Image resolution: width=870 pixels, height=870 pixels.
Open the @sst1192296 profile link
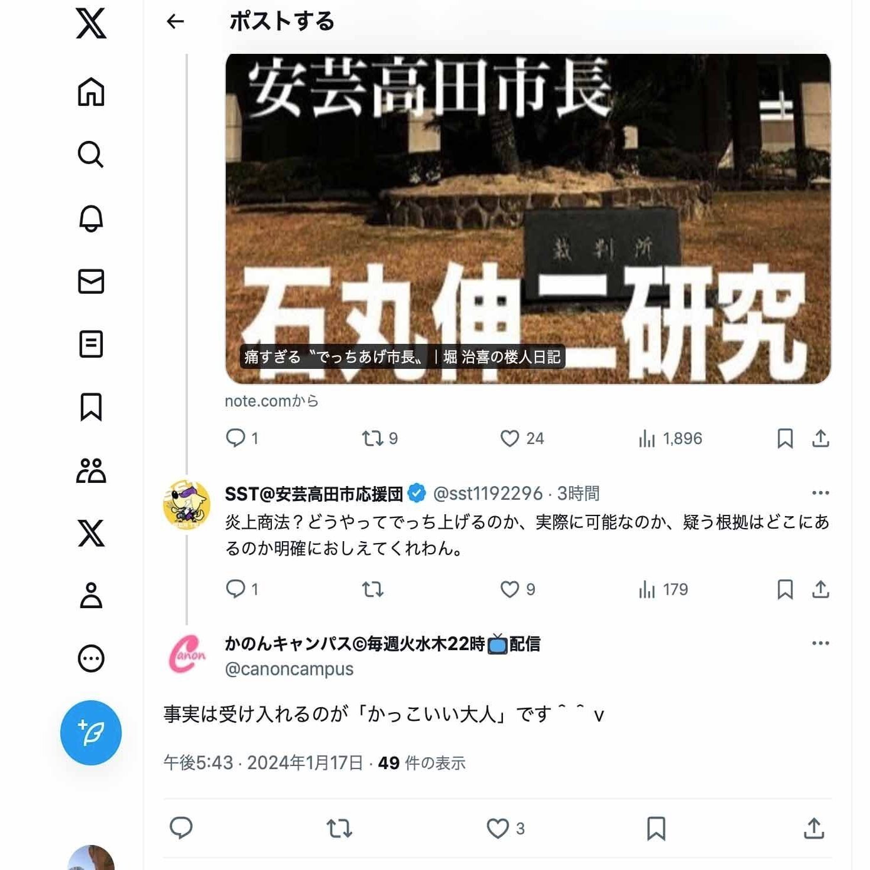pos(487,494)
